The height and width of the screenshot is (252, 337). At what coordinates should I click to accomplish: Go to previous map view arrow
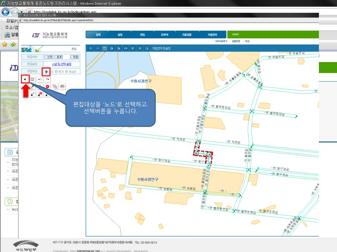pos(133,48)
